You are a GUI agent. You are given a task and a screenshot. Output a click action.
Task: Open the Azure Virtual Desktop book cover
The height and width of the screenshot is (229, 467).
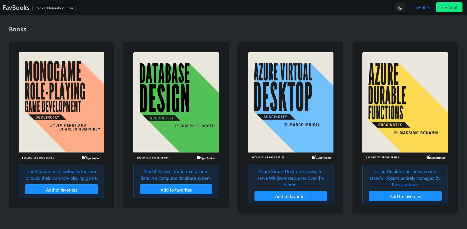click(291, 107)
